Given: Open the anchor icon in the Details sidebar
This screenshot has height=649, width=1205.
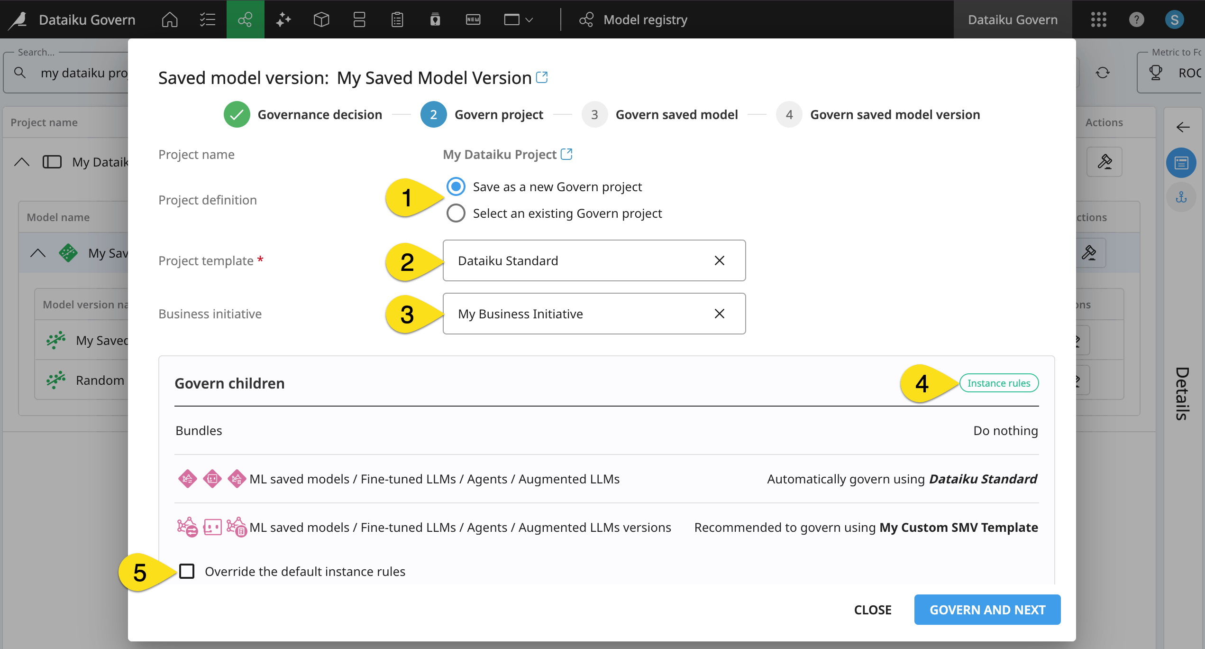Looking at the screenshot, I should [1181, 197].
